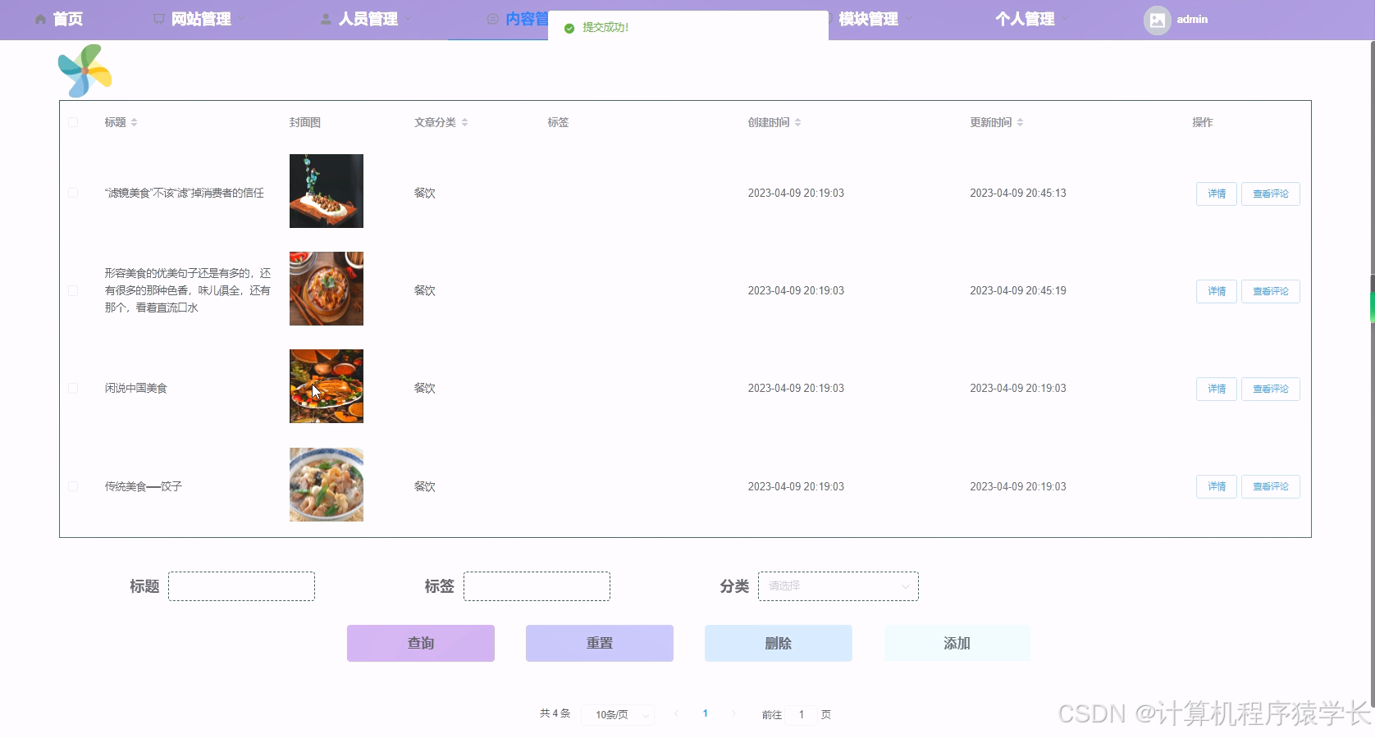Open cover image of 滤镜美食 article
The image size is (1375, 738).
327,191
